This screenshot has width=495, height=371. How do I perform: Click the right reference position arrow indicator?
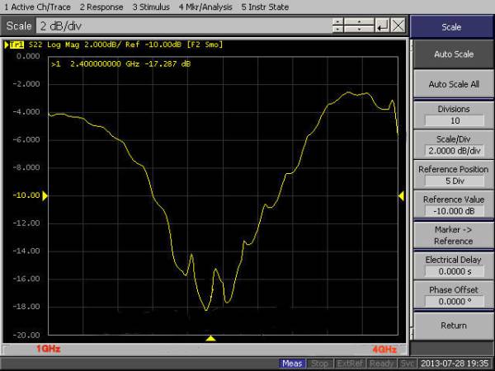[x=401, y=195]
